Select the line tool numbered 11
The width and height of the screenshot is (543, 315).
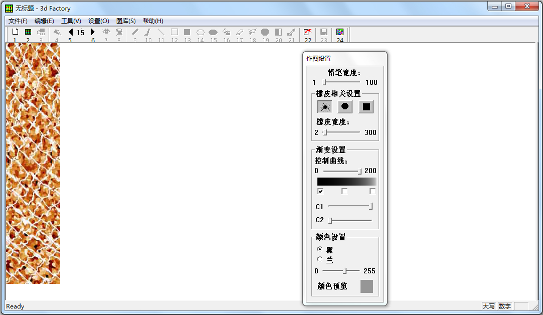[x=161, y=32]
